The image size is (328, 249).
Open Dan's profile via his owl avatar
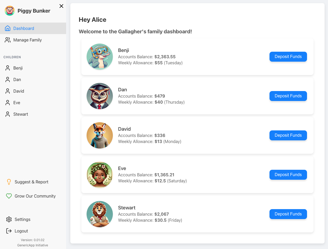[x=100, y=96]
